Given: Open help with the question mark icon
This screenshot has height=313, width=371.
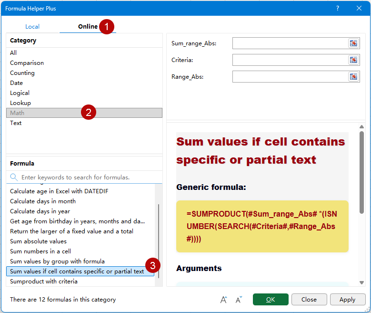Looking at the screenshot, I should point(338,8).
